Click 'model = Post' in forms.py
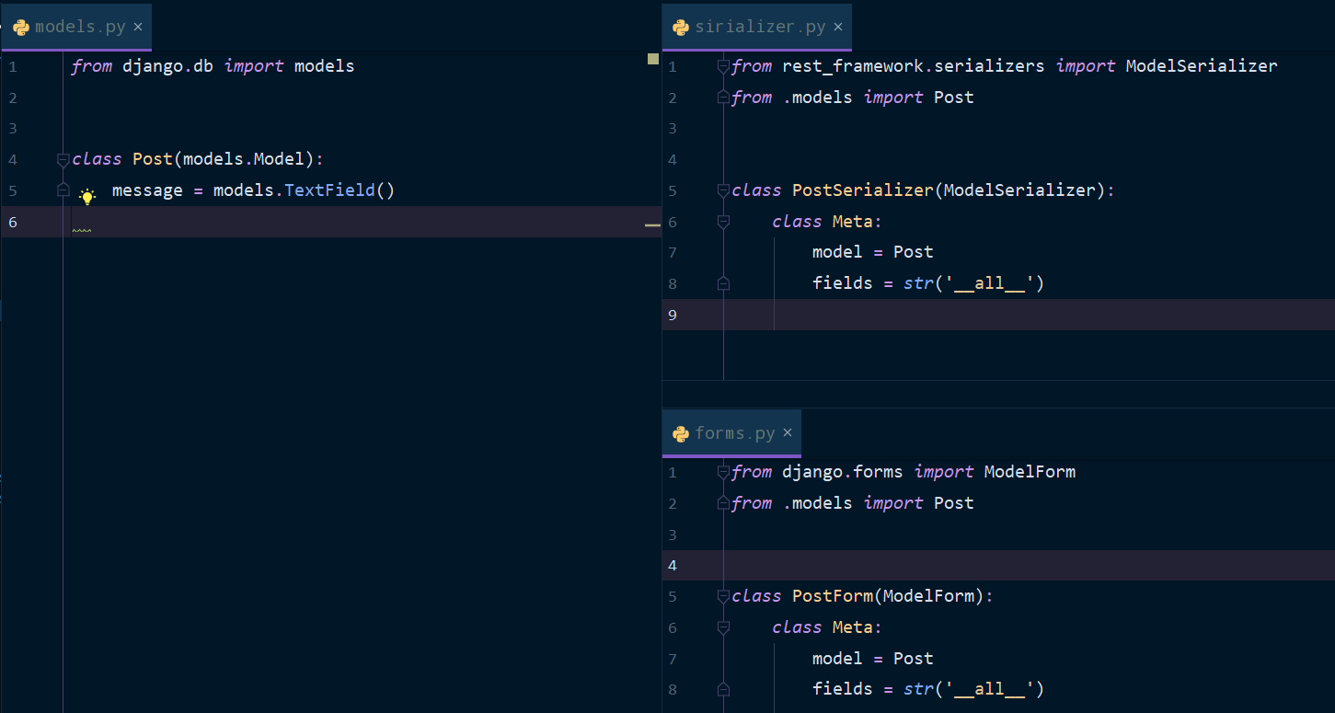This screenshot has height=713, width=1335. (873, 659)
